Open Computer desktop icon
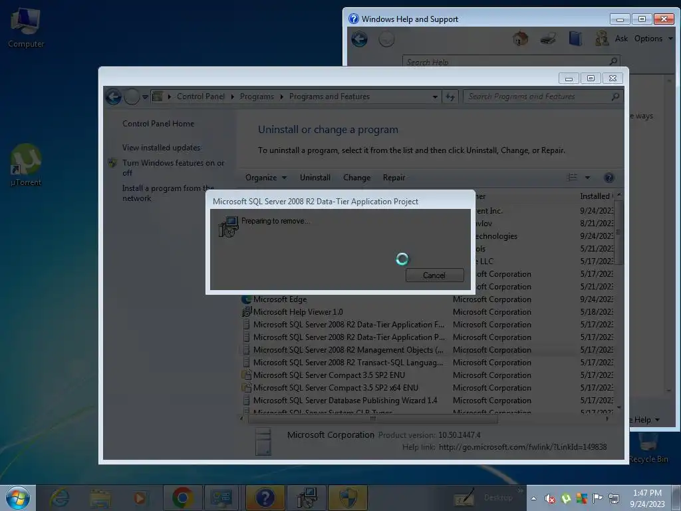This screenshot has width=681, height=511. coord(26,28)
